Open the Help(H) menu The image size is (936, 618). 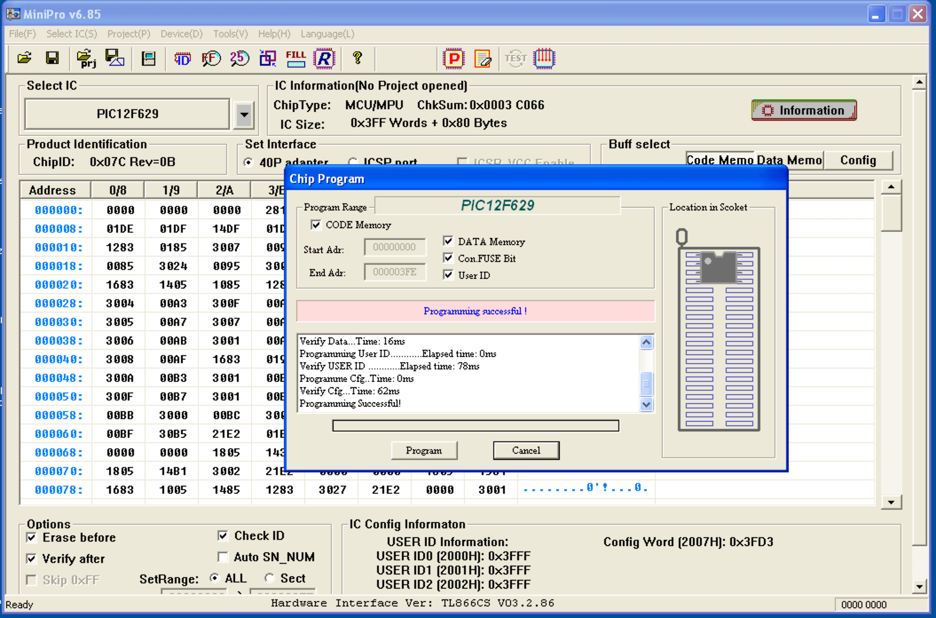274,34
